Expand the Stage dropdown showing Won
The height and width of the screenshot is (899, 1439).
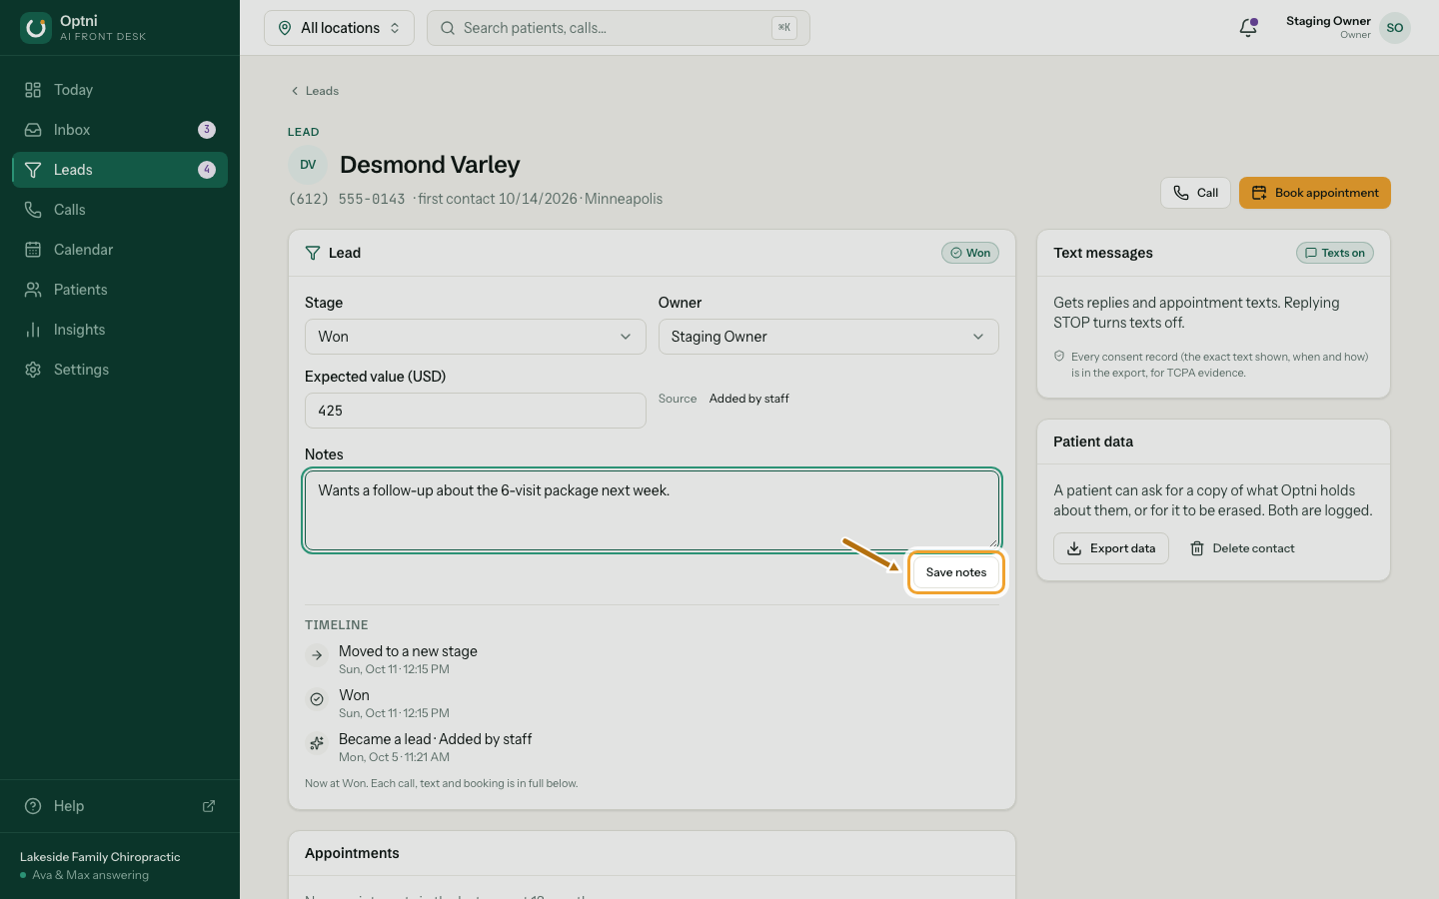[x=476, y=337]
